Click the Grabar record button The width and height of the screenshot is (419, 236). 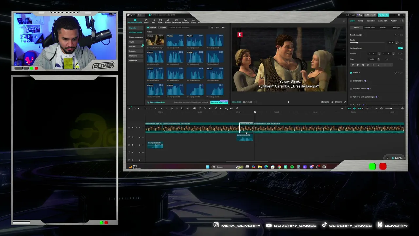coord(163,27)
